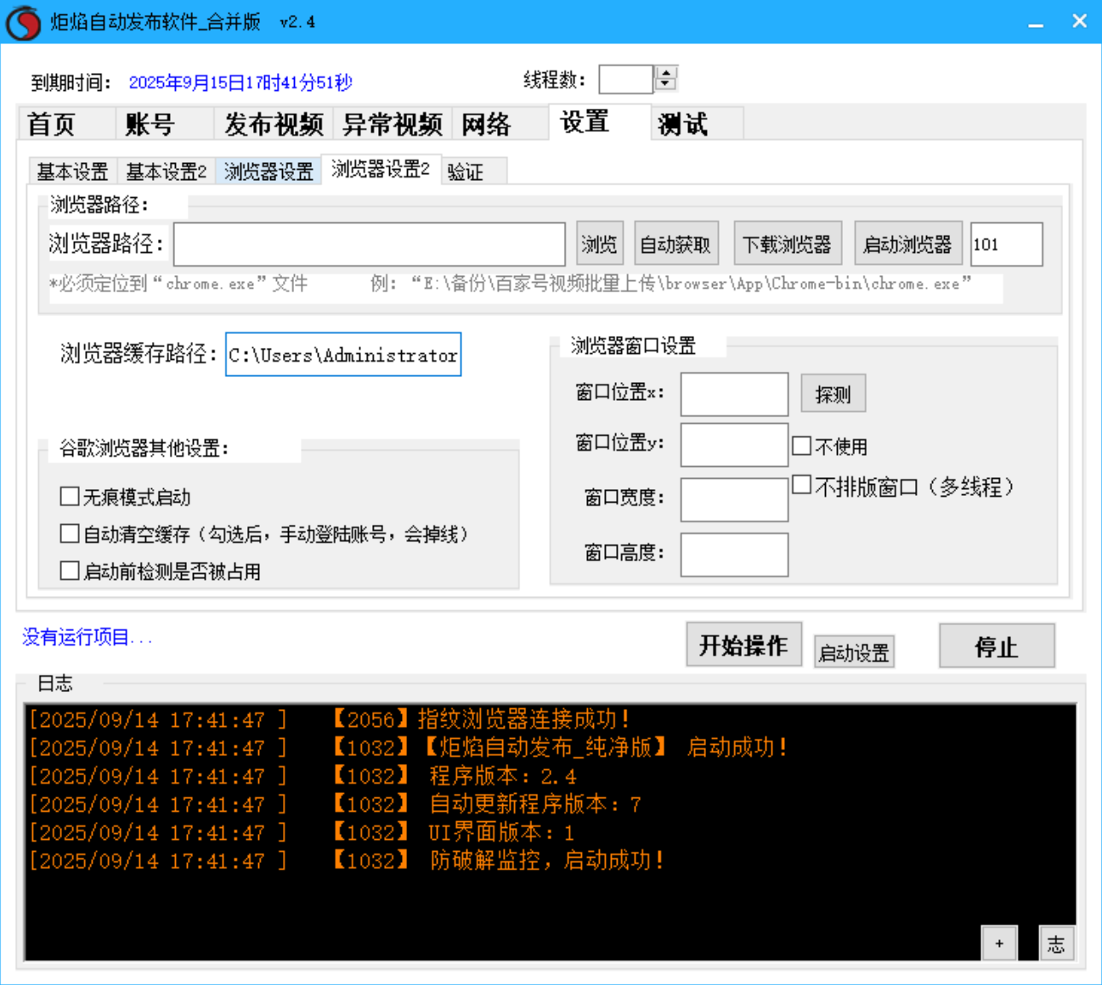Image resolution: width=1102 pixels, height=985 pixels.
Task: Tick the 不使用 checkbox
Action: tap(801, 446)
